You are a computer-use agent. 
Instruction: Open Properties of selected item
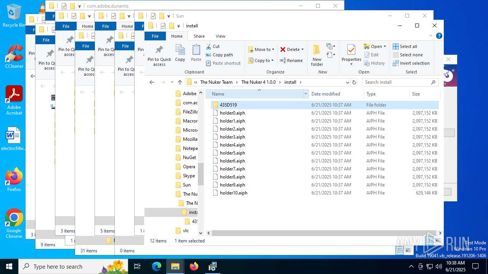click(351, 55)
